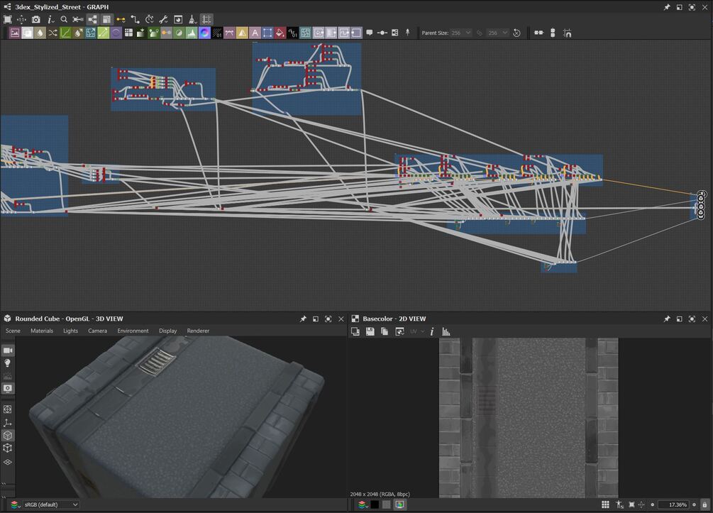Click the graph camera snapshot icon

point(36,20)
